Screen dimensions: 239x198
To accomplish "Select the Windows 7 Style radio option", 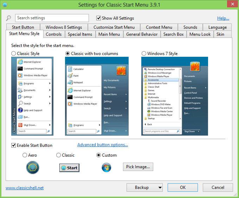I will click(x=144, y=54).
